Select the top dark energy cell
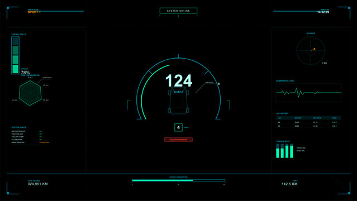Image resolution: width=357 pixels, height=201 pixels. pos(15,42)
